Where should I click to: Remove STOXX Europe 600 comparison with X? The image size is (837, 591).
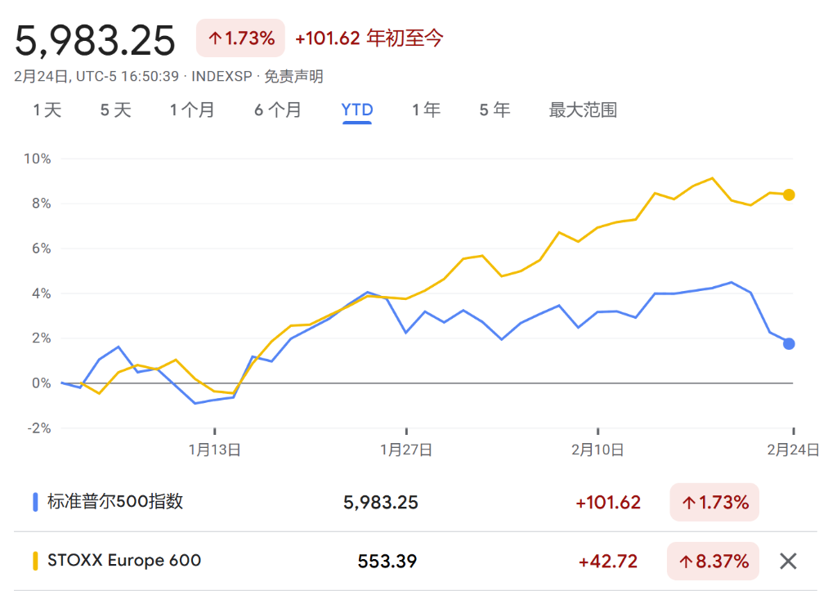pyautogui.click(x=788, y=561)
